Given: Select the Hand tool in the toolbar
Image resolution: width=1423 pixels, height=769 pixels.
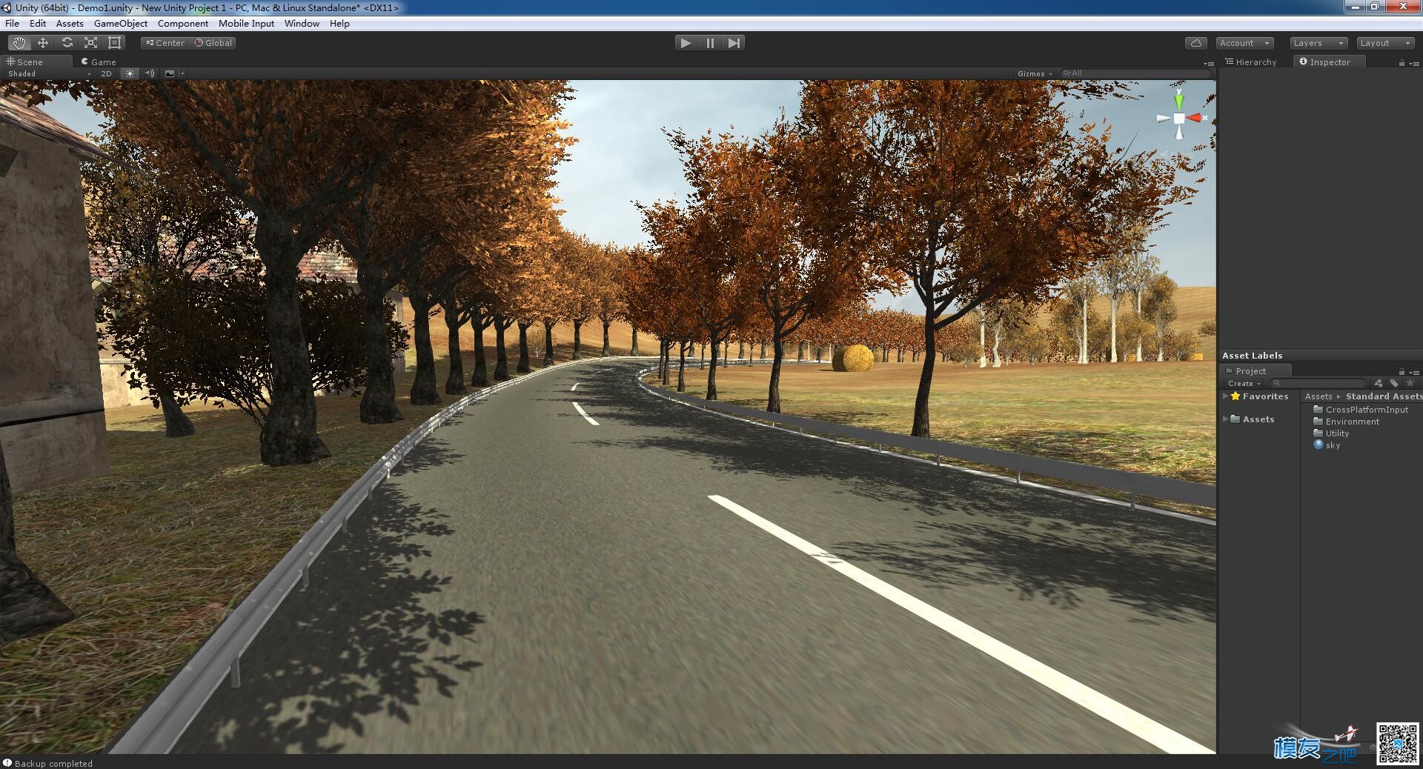Looking at the screenshot, I should point(19,43).
